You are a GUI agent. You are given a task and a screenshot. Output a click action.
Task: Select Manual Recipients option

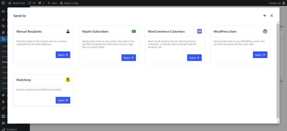point(63,55)
